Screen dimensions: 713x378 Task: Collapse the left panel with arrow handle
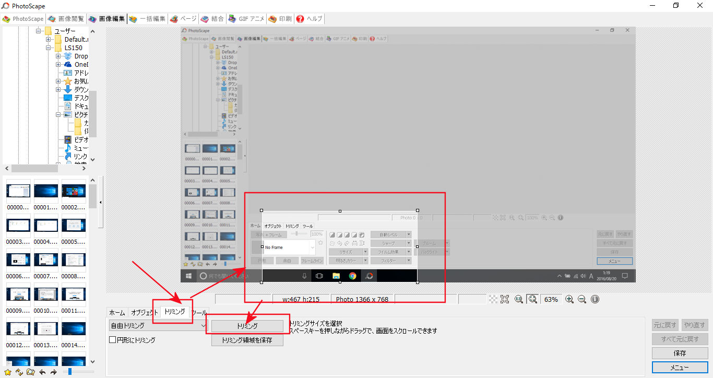(x=100, y=202)
